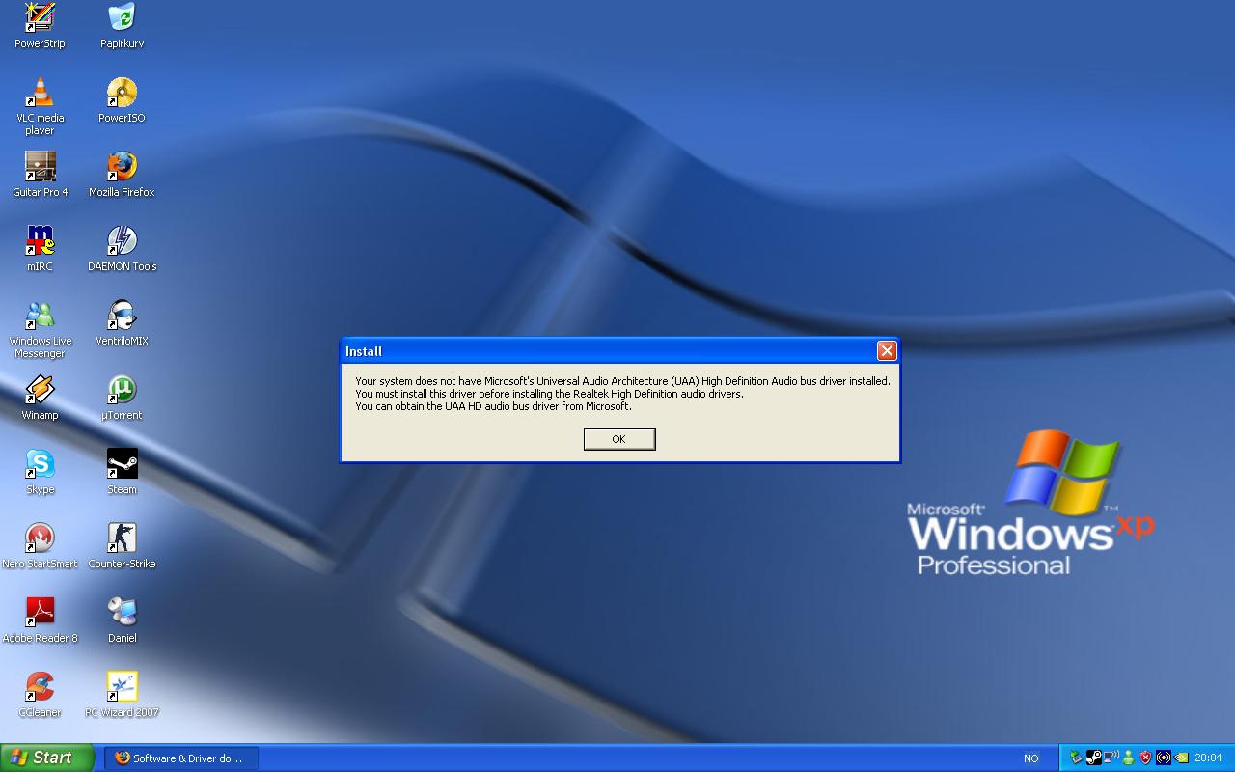Select the Steam desktop icon

pos(122,472)
